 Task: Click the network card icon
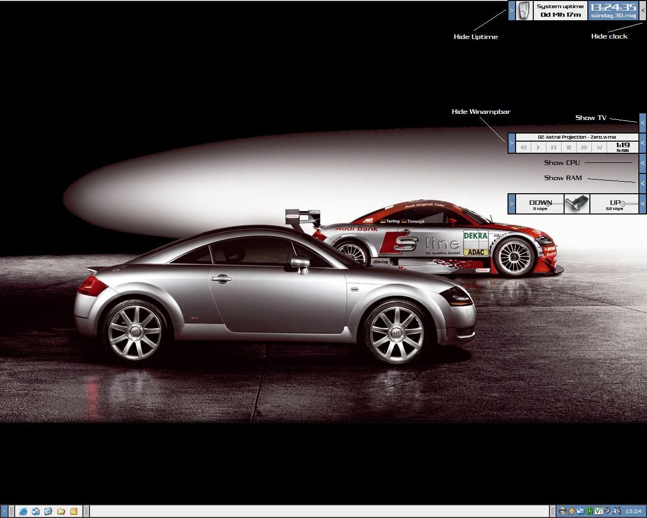click(x=577, y=204)
